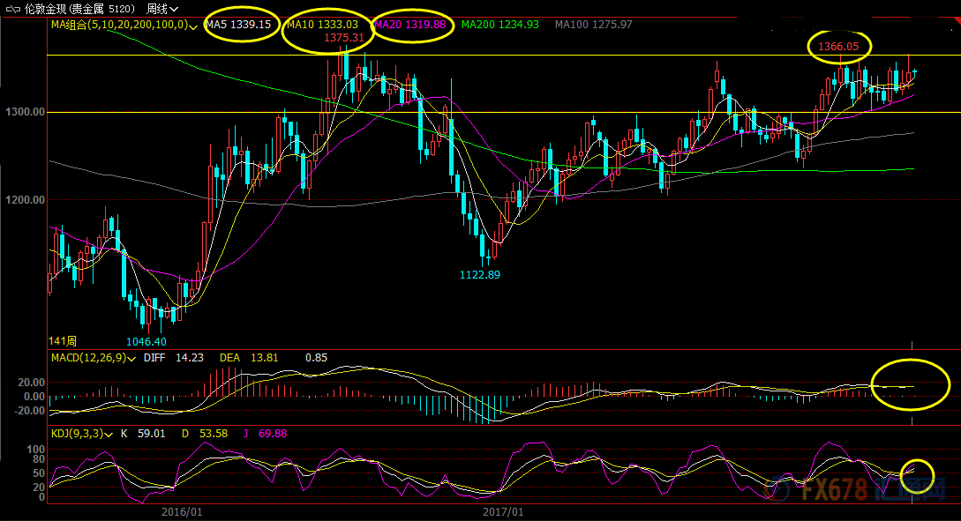Screen dimensions: 961x521
Task: Click the green MA200 1234.93 legend
Action: 500,25
